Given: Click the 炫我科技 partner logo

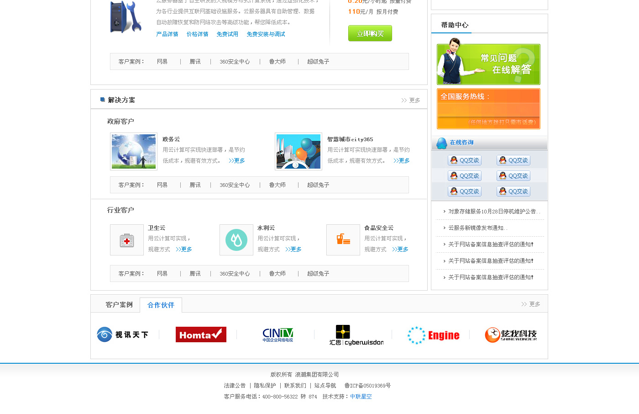Looking at the screenshot, I should pyautogui.click(x=511, y=334).
